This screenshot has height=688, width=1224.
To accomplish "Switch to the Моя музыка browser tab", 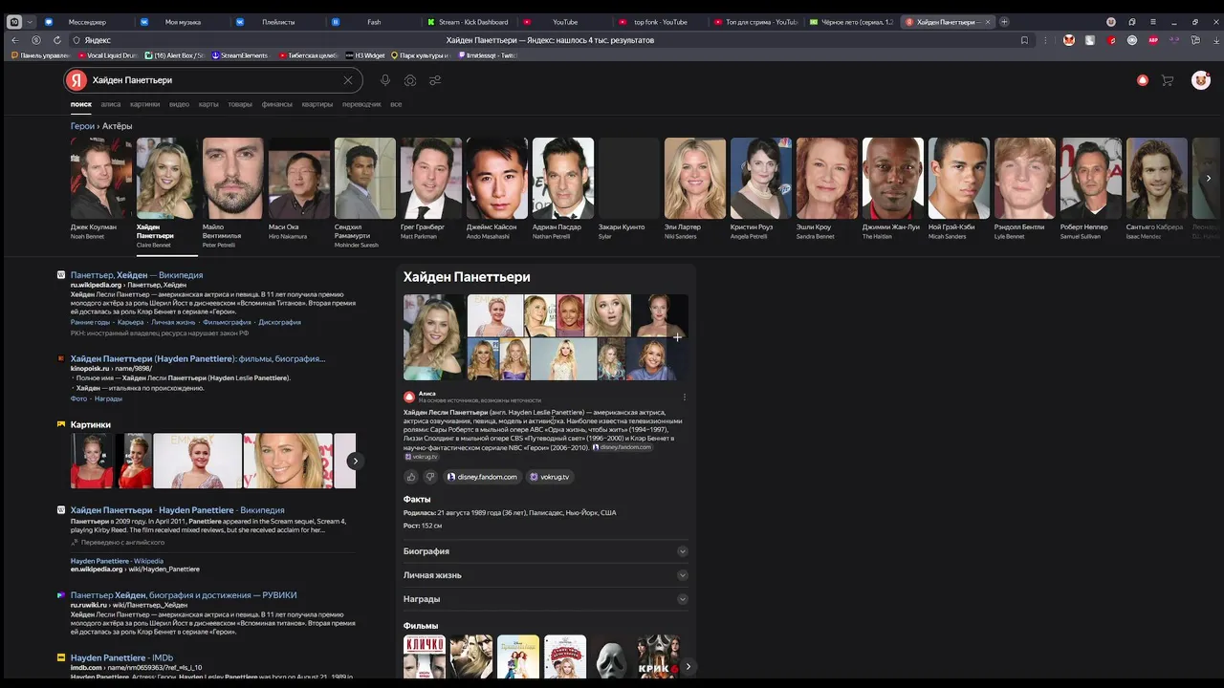I will [x=183, y=22].
